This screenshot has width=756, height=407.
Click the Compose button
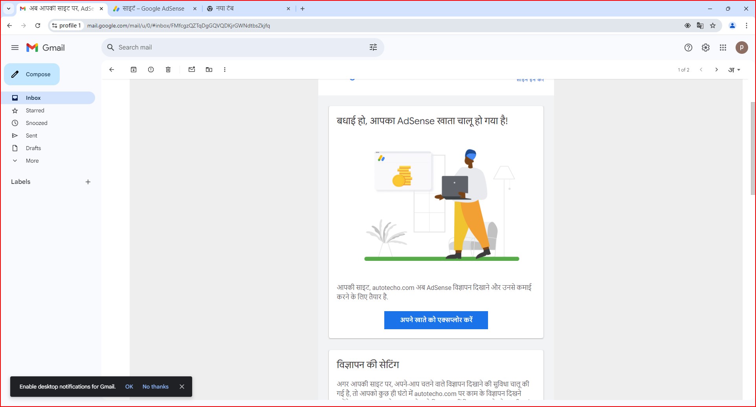pos(32,74)
